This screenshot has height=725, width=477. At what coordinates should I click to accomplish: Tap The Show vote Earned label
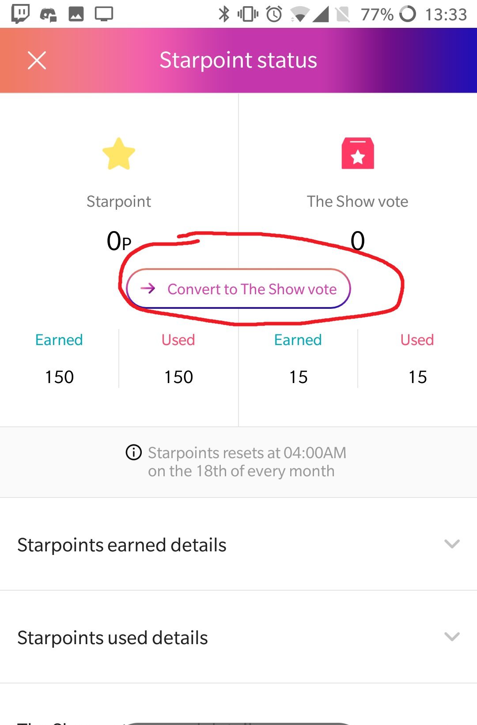click(x=298, y=340)
